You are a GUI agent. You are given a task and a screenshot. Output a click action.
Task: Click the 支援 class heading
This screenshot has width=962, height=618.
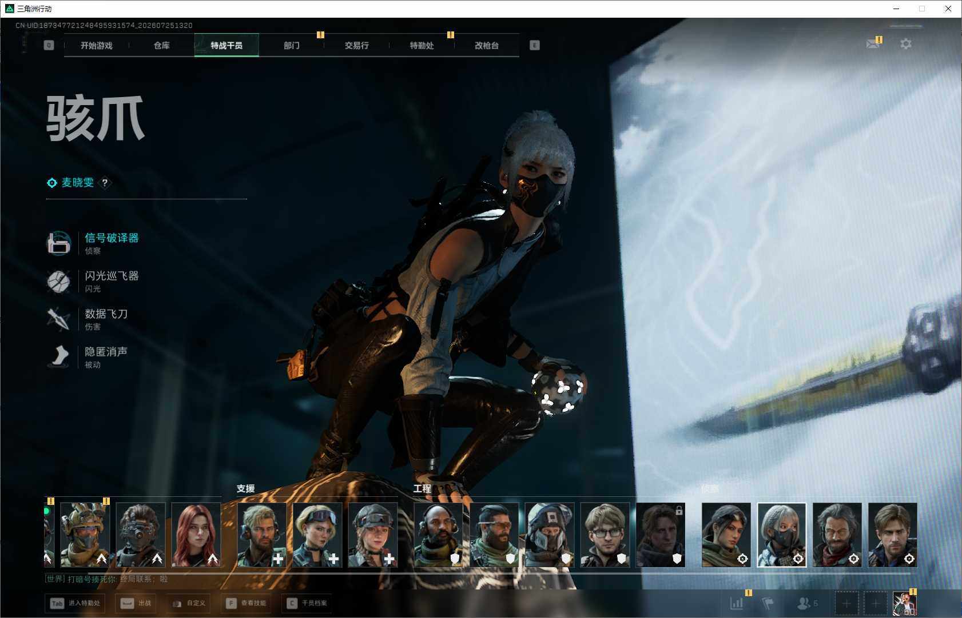coord(246,489)
